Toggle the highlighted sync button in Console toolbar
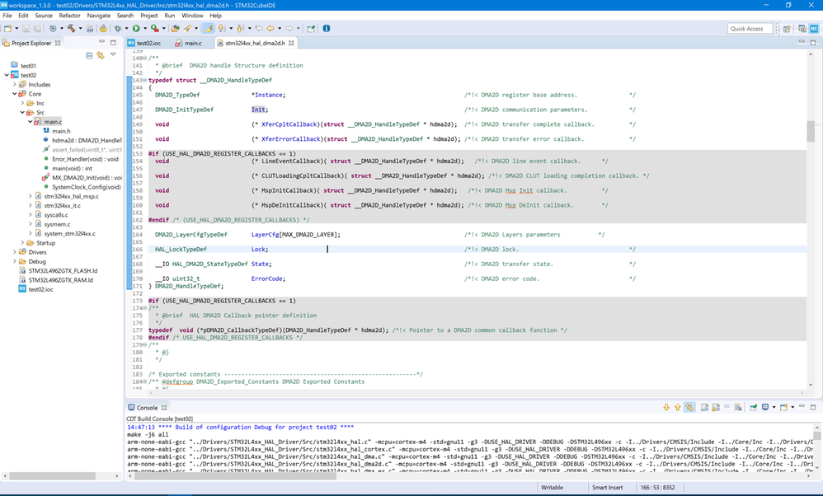This screenshot has height=496, width=823. pos(689,408)
